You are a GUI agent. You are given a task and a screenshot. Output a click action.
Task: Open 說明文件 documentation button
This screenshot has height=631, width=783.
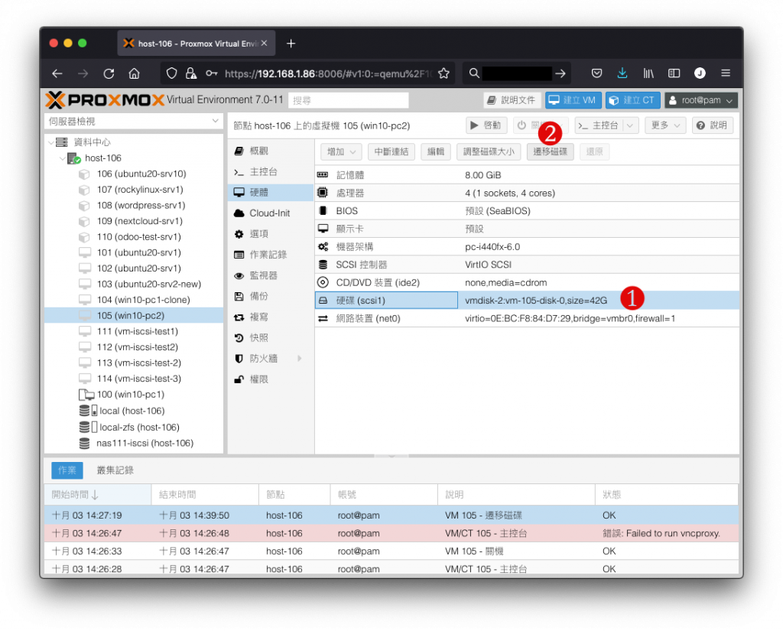click(512, 100)
